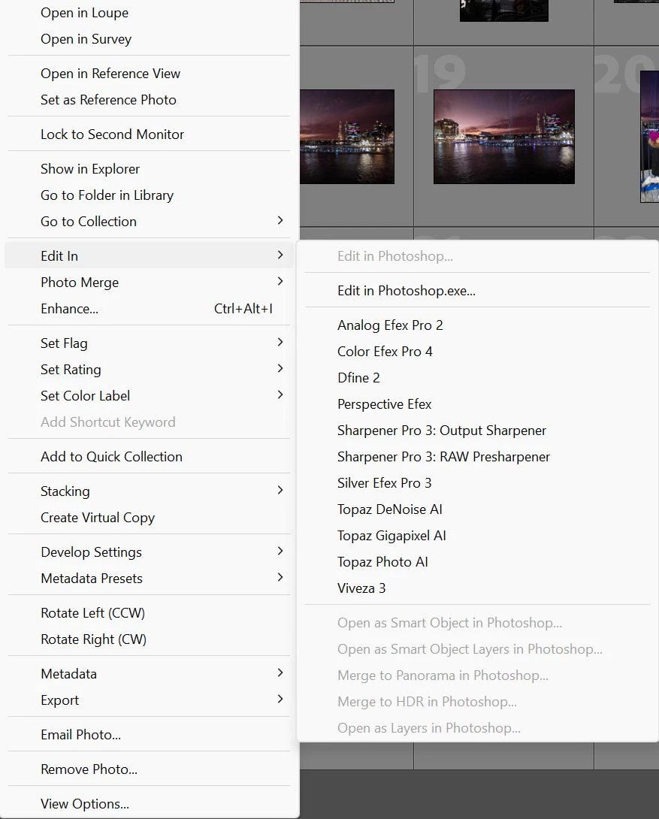This screenshot has width=659, height=819.
Task: Choose Open in Survey
Action: point(149,38)
